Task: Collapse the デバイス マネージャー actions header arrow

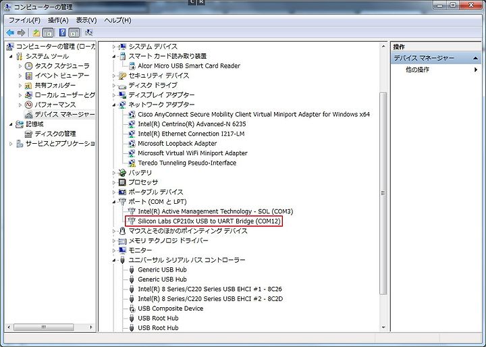Action: (x=475, y=58)
